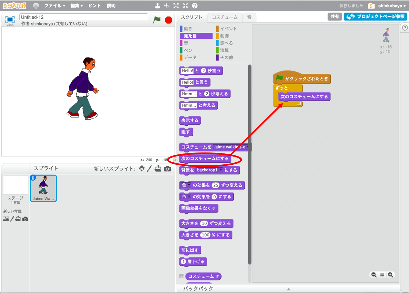This screenshot has height=293, width=409.
Task: Click the red stop button
Action: pos(169,20)
